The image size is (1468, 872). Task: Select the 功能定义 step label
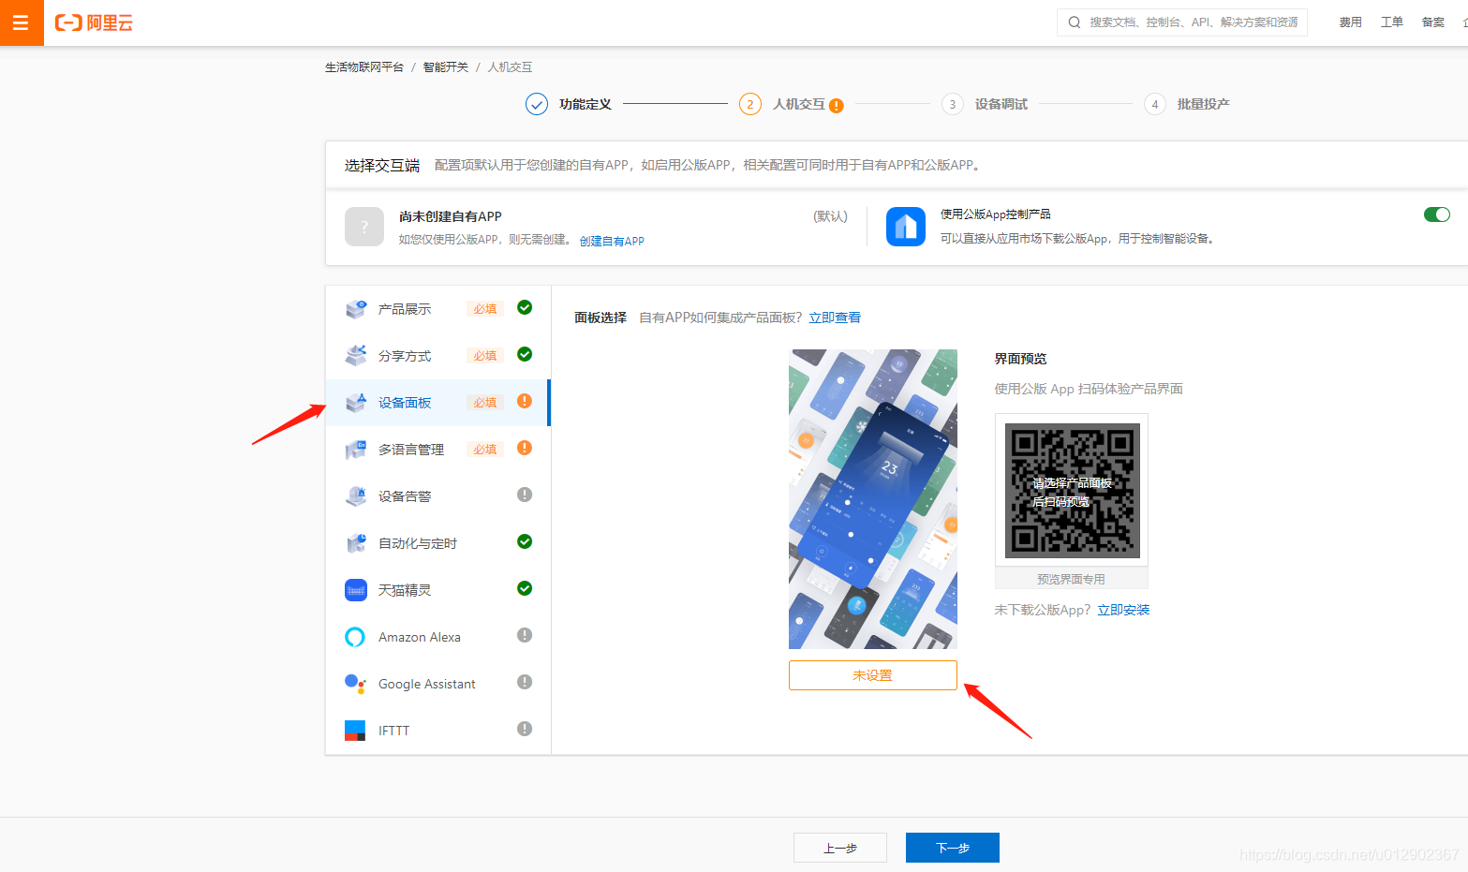point(586,104)
